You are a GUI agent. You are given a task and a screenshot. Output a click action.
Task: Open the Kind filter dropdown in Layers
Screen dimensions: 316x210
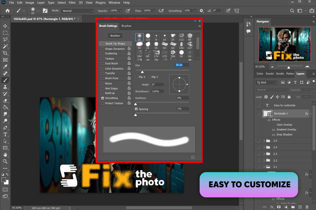(x=267, y=82)
